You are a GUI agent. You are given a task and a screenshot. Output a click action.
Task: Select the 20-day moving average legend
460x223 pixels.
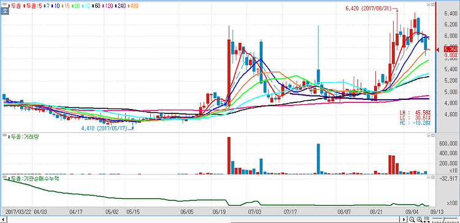point(75,6)
